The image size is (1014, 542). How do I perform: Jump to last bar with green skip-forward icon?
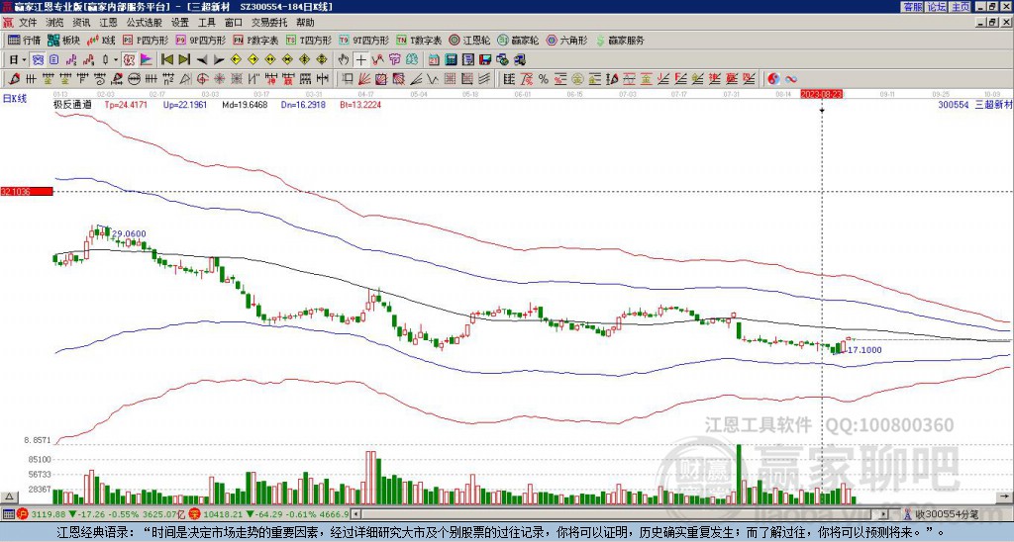click(x=184, y=59)
